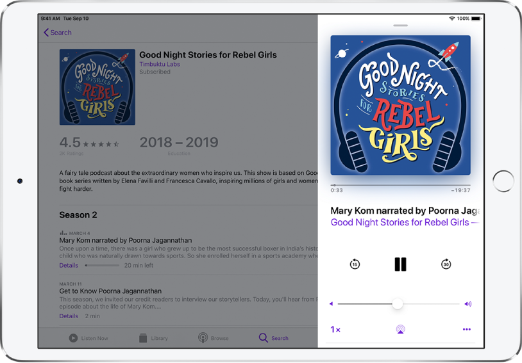
Task: Pause the playing episode
Action: tap(400, 264)
